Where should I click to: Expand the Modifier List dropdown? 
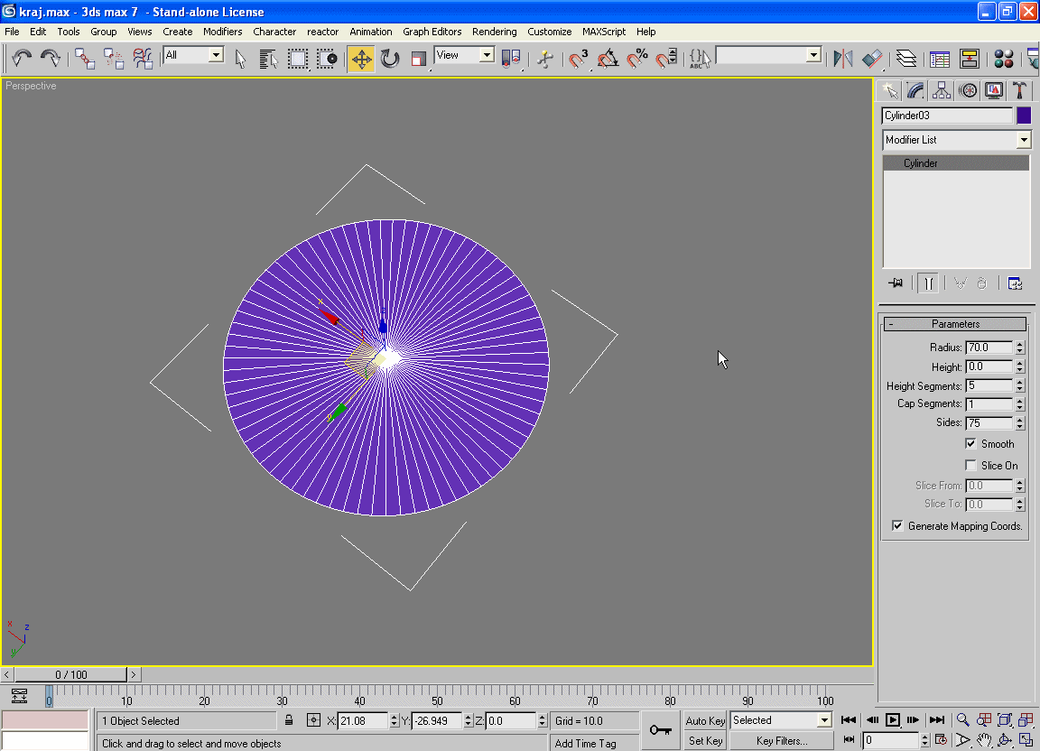(1023, 140)
